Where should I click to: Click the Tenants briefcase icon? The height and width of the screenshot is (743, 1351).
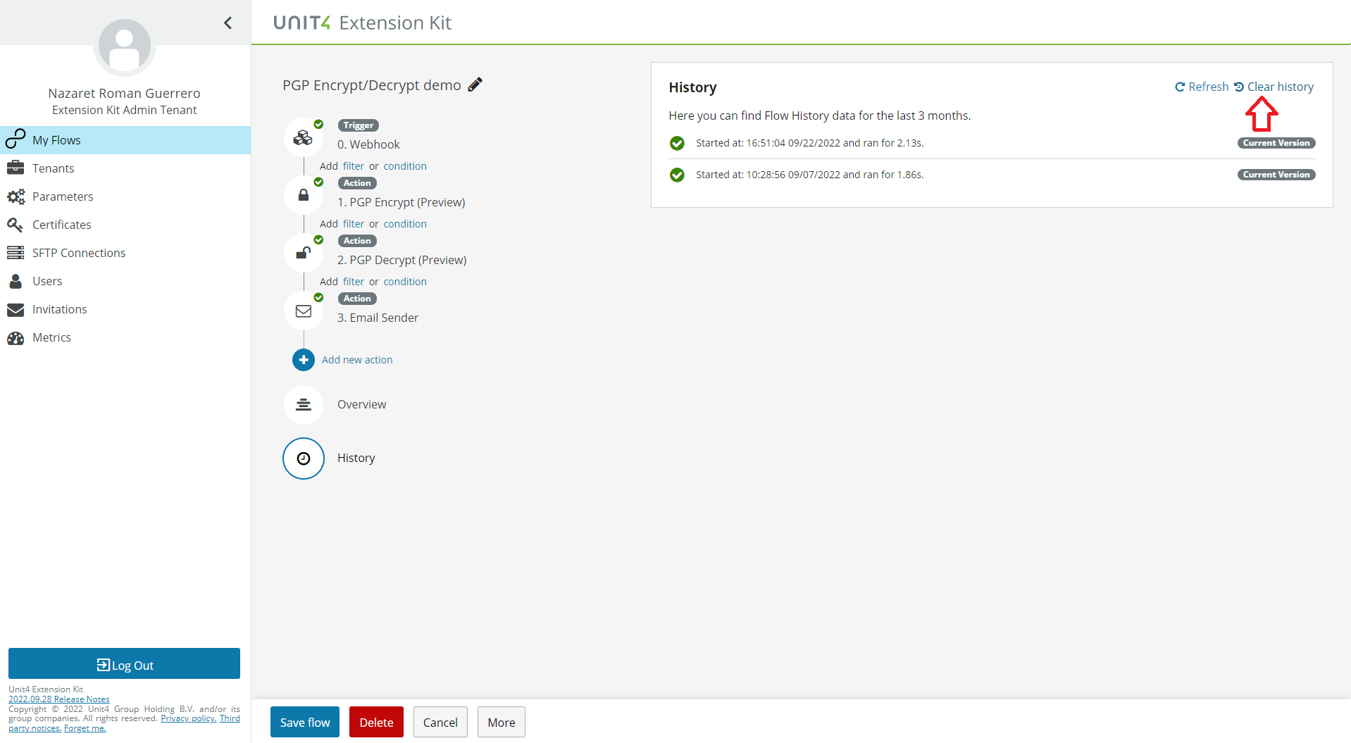(x=15, y=168)
